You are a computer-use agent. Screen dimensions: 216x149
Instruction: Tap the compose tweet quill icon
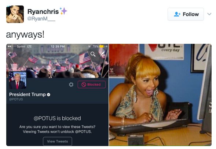[102, 54]
